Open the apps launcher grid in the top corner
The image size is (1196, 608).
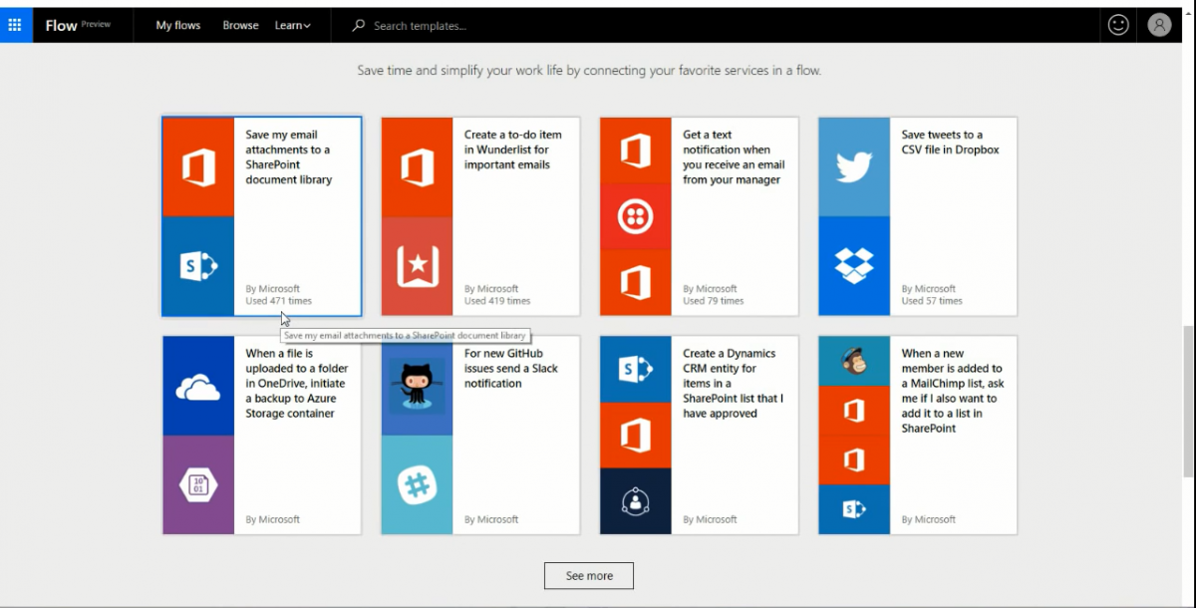click(x=14, y=24)
